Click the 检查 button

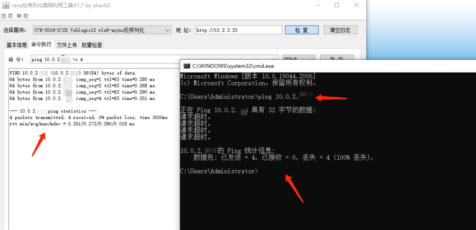(x=301, y=30)
